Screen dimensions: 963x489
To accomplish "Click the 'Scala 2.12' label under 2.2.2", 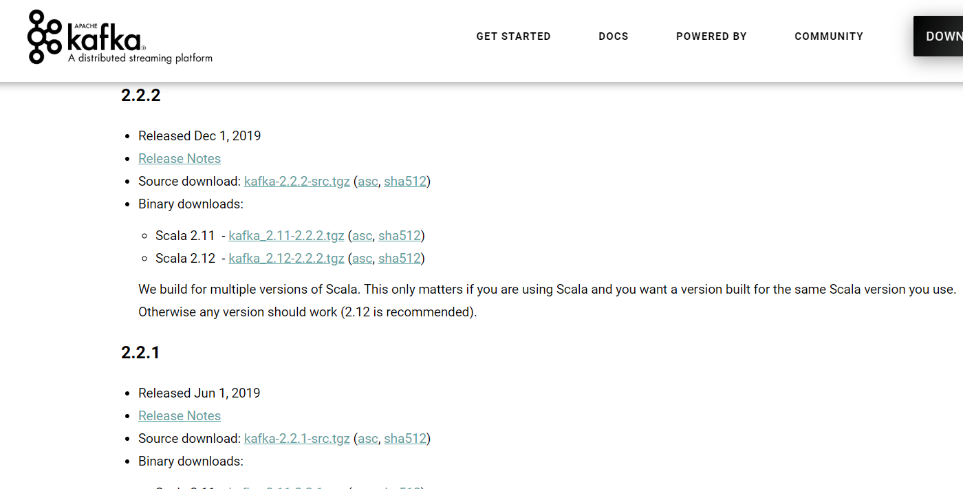I will pyautogui.click(x=185, y=259).
